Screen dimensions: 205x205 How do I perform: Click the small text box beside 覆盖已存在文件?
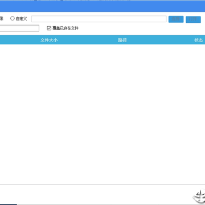19,28
